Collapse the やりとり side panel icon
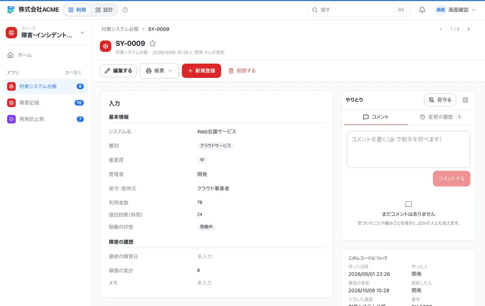Viewport: 485px width, 306px height. [x=466, y=100]
